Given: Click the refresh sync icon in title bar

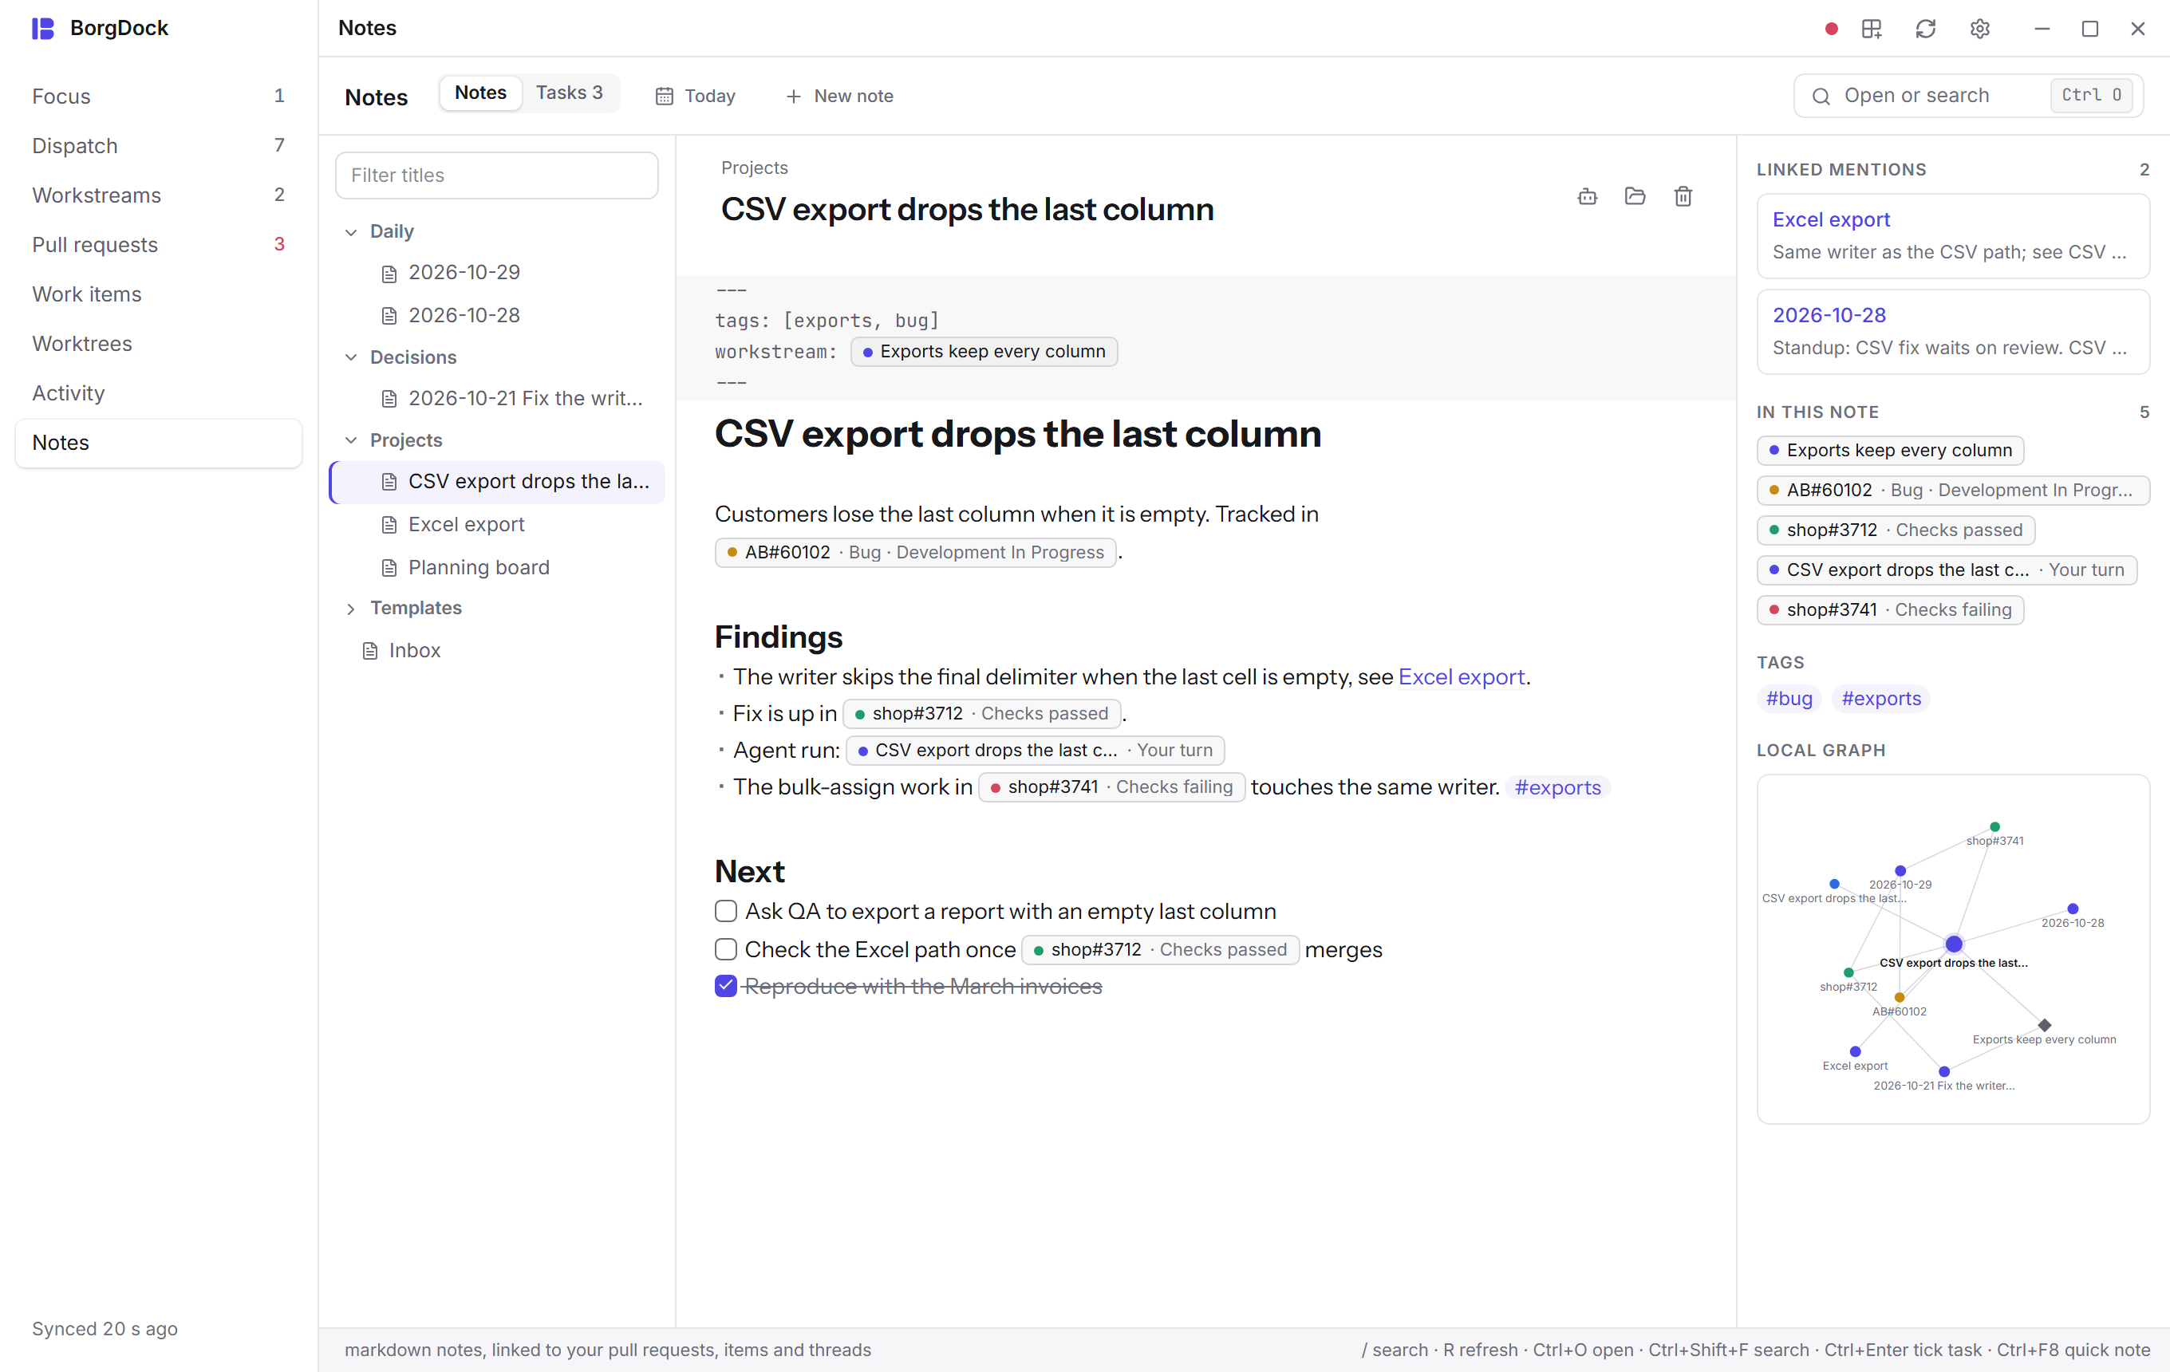Looking at the screenshot, I should (1925, 29).
